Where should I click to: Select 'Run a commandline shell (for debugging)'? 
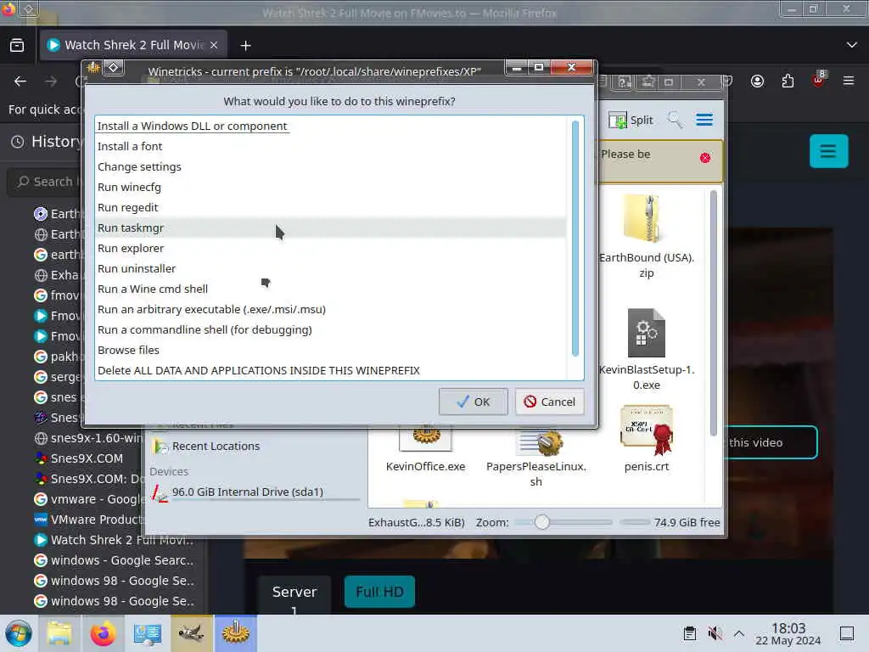(331, 330)
